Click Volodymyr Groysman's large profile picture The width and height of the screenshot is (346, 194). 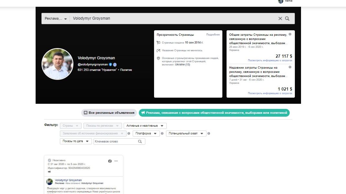click(57, 64)
